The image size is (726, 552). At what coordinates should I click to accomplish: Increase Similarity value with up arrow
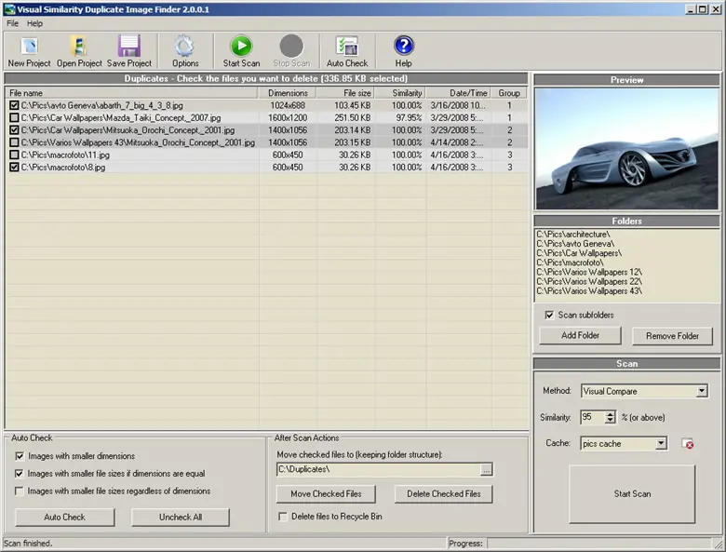tap(611, 414)
